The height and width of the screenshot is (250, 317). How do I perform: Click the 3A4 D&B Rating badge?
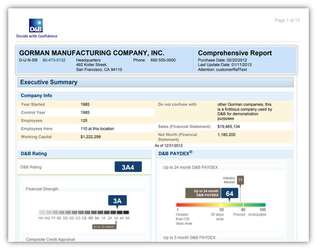[128, 167]
